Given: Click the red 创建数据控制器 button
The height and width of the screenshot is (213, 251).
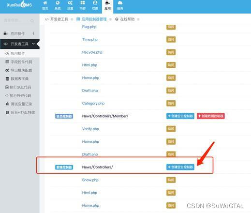Looking at the screenshot, I should [x=210, y=116].
